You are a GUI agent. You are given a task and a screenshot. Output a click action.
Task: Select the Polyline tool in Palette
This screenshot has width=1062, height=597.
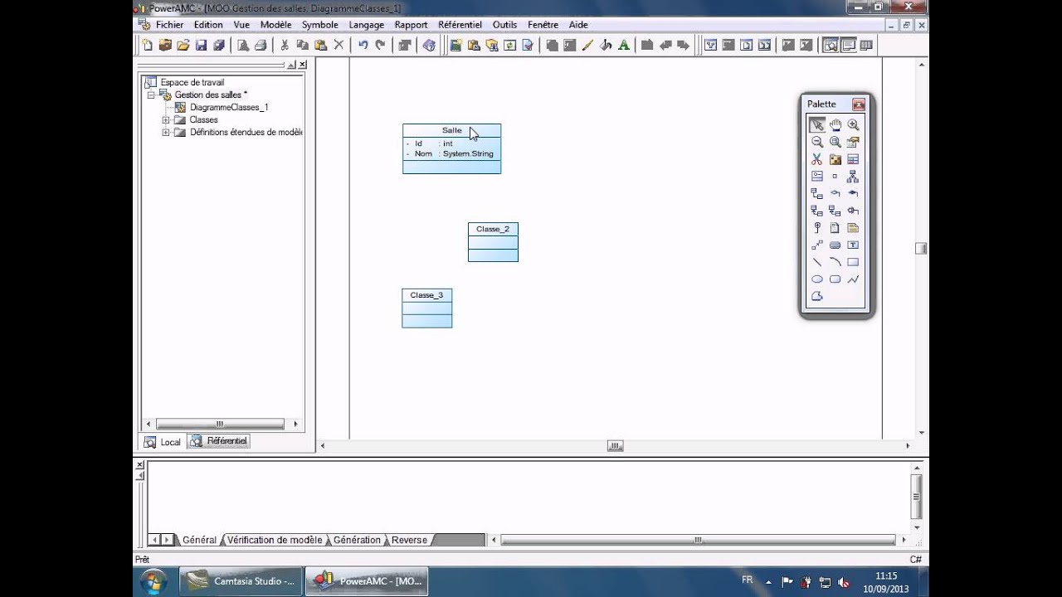853,279
